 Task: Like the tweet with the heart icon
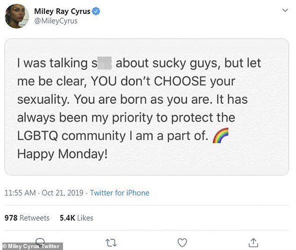point(182,243)
